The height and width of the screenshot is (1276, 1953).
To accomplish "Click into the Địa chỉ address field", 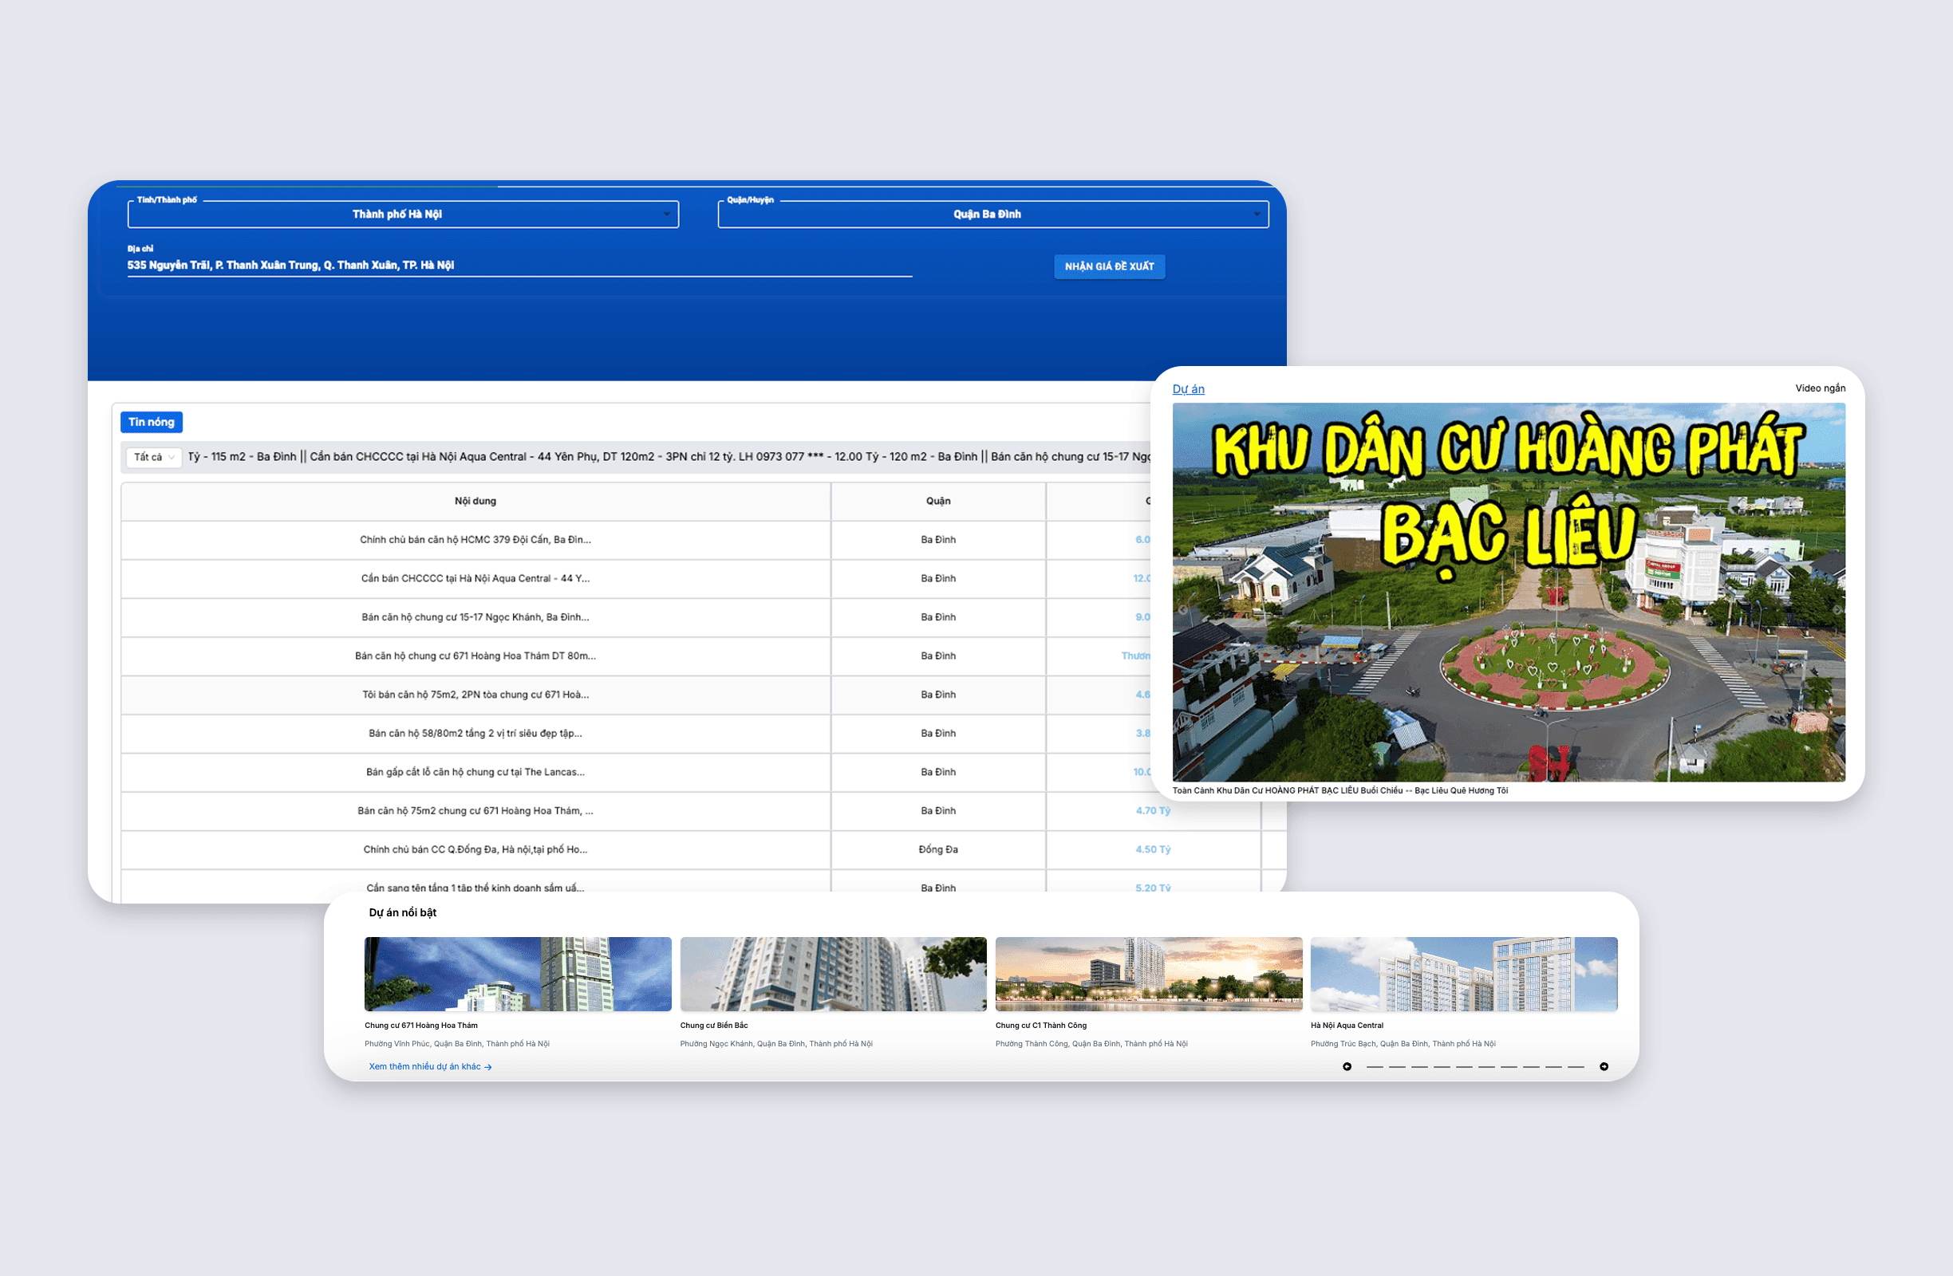I will (519, 265).
